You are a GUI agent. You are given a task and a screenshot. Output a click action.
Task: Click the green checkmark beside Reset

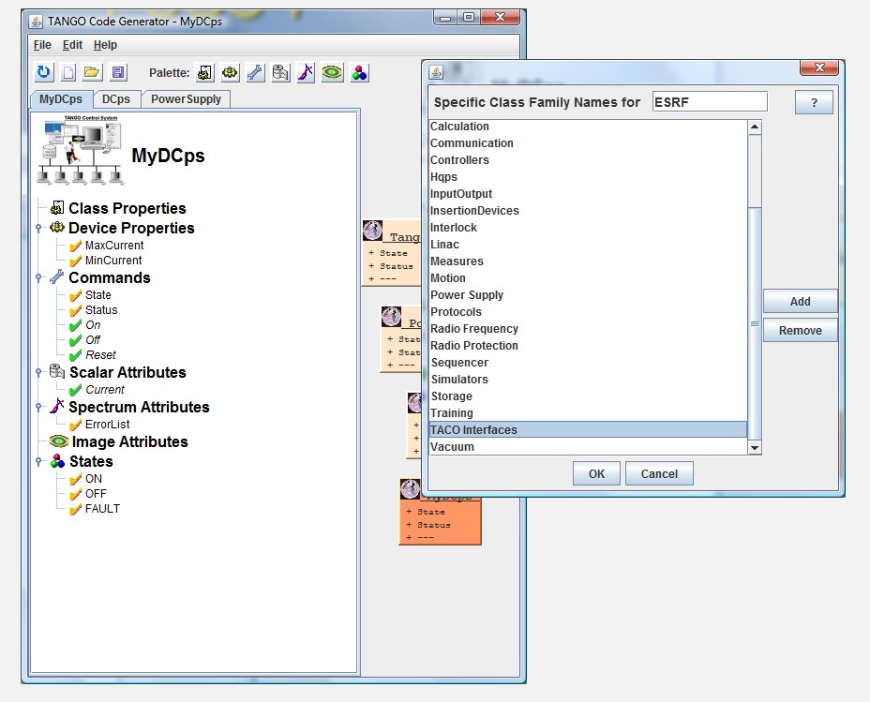pyautogui.click(x=75, y=355)
